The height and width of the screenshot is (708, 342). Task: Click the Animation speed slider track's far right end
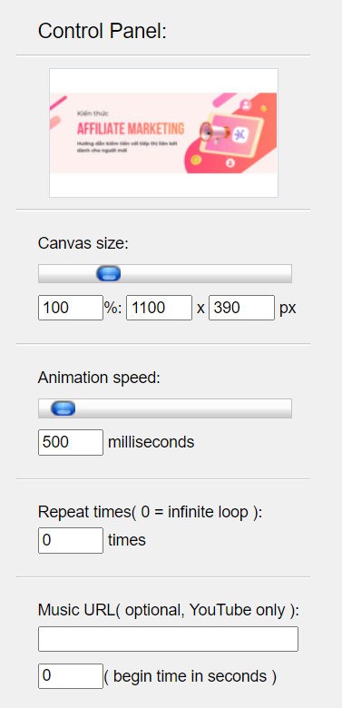tap(288, 408)
